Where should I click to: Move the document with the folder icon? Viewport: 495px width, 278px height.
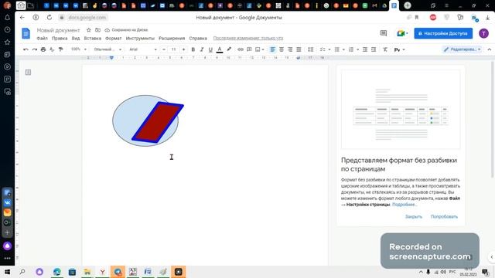[98, 30]
